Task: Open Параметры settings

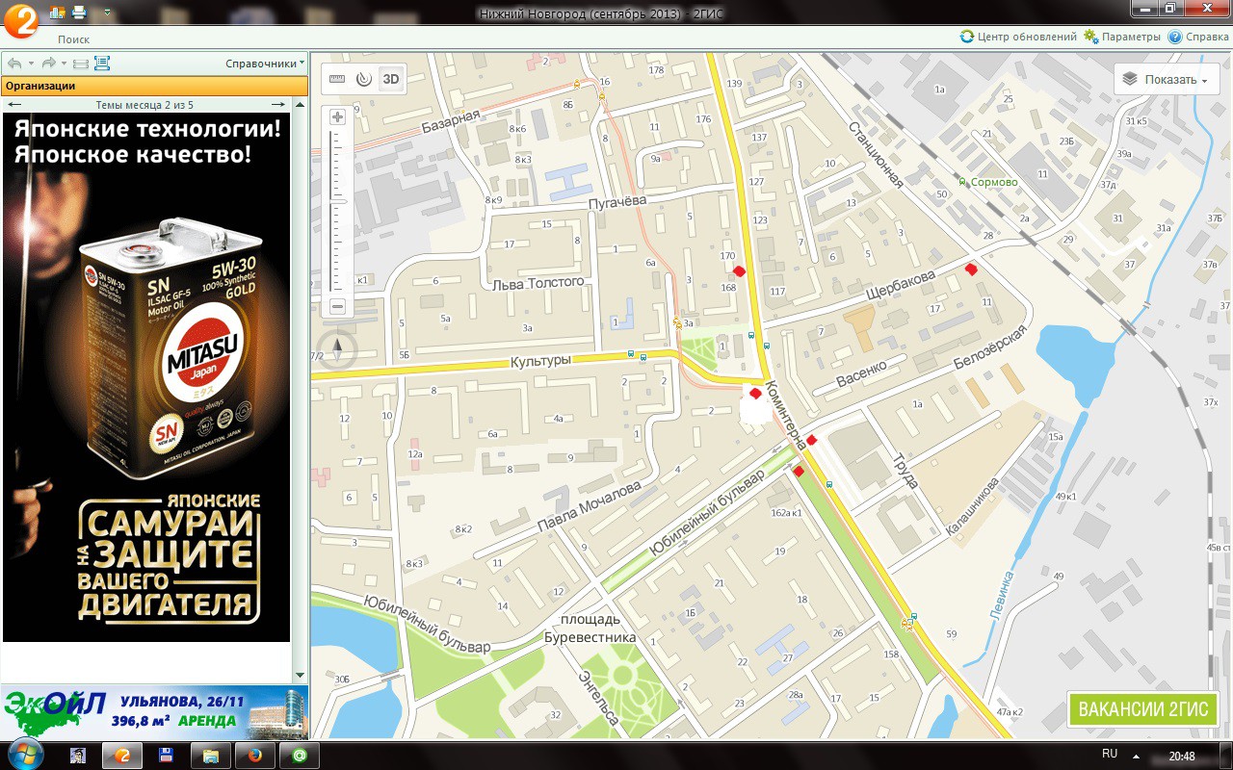Action: click(x=1122, y=37)
